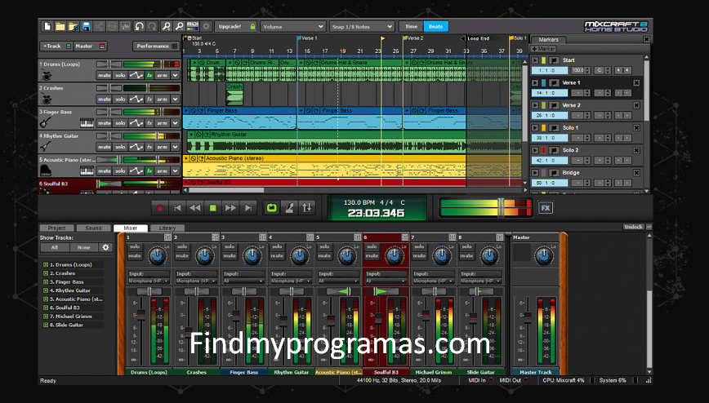Play from the Start marker in Markers panel
Screen dimensions: 709x403
535,60
